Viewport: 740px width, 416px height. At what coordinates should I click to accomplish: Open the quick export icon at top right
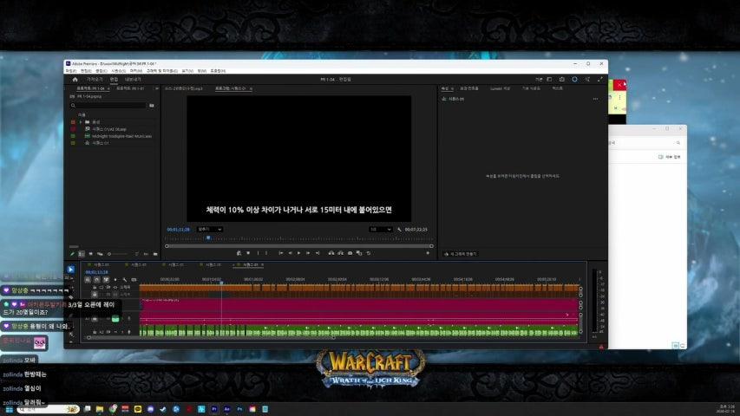(560, 79)
